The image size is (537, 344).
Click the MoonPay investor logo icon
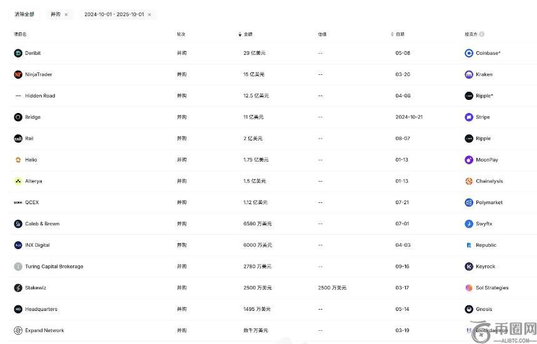(x=469, y=160)
